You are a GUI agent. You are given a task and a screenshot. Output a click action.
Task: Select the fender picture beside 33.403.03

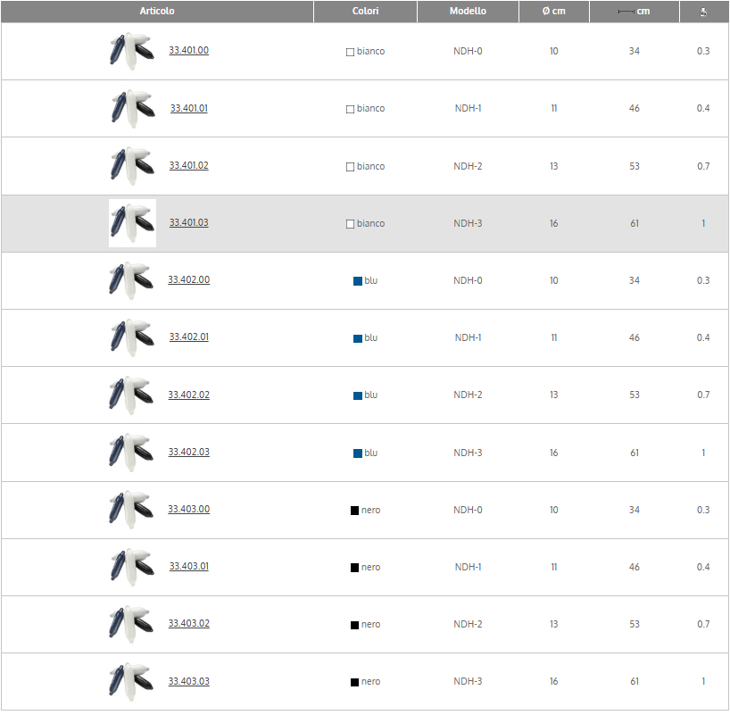pos(131,681)
